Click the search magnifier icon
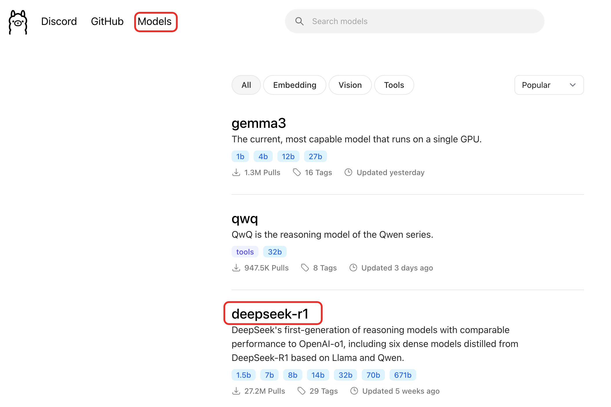611x407 pixels. point(299,21)
